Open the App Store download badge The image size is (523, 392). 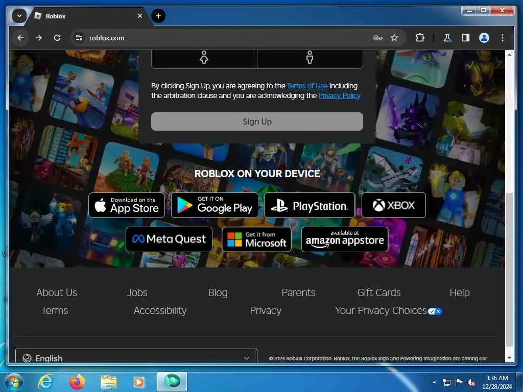point(127,205)
